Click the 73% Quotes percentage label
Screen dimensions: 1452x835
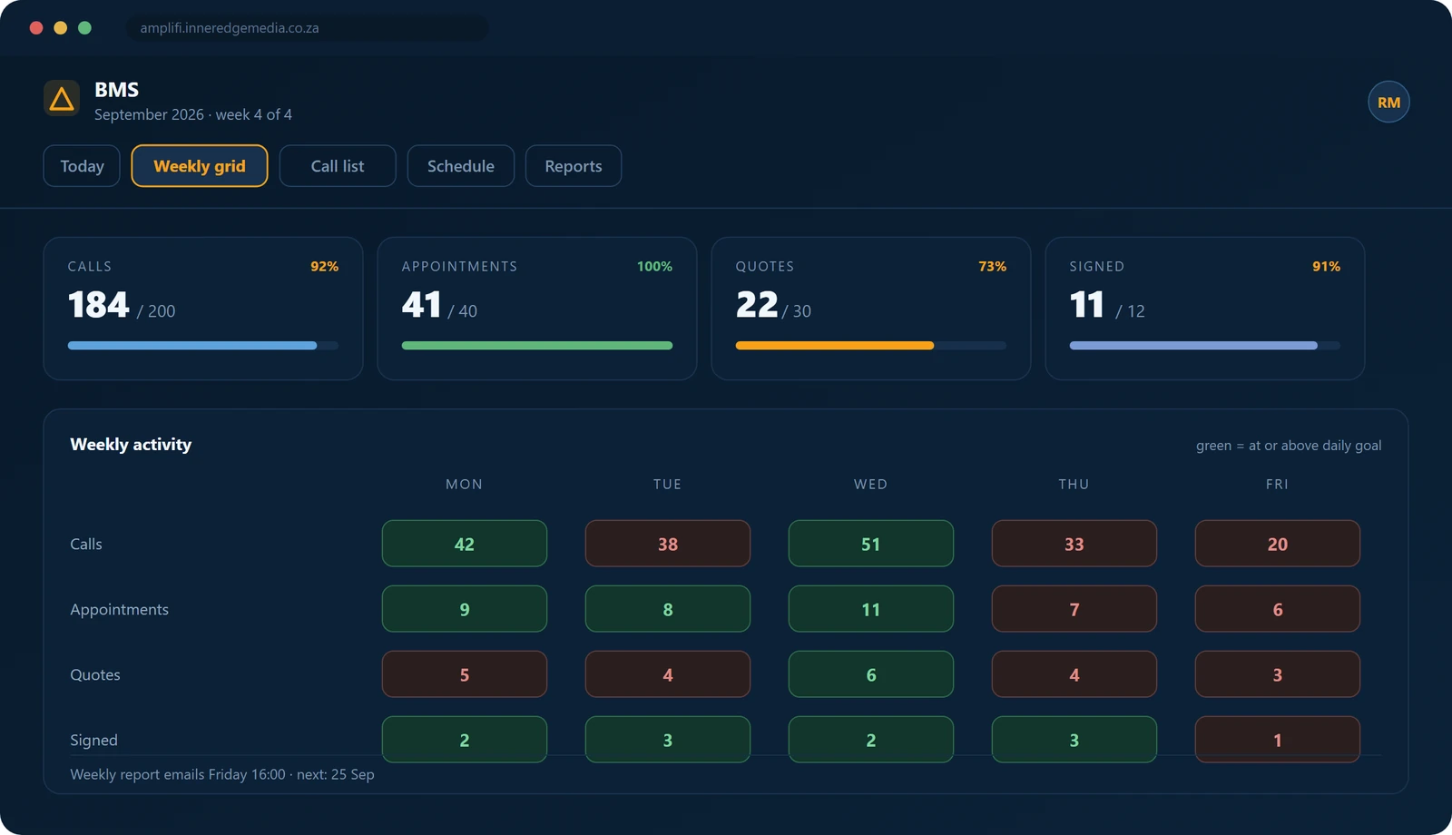[992, 266]
